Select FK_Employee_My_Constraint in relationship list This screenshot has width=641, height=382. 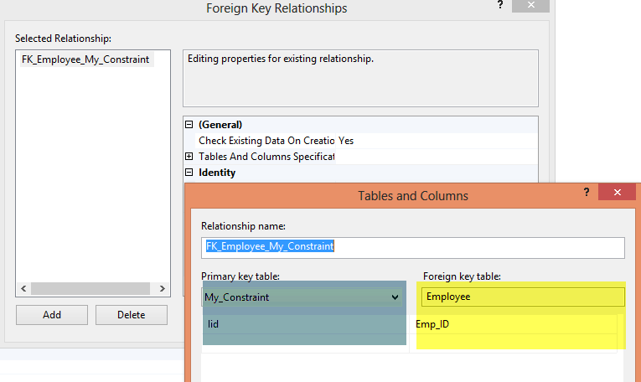tap(85, 59)
